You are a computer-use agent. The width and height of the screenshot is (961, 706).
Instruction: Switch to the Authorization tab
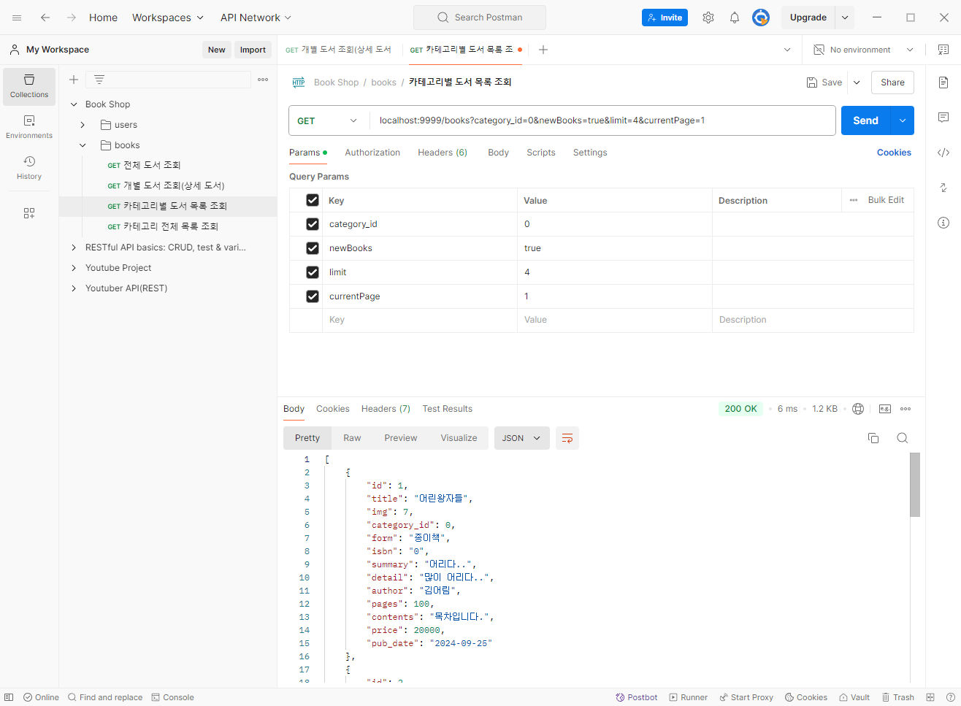[x=372, y=153]
